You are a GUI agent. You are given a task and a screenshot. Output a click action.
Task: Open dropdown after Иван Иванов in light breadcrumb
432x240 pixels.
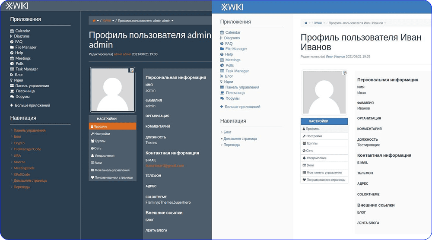[385, 23]
